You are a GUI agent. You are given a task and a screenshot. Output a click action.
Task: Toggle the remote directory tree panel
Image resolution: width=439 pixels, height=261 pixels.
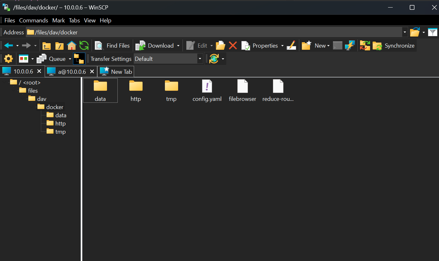[79, 59]
